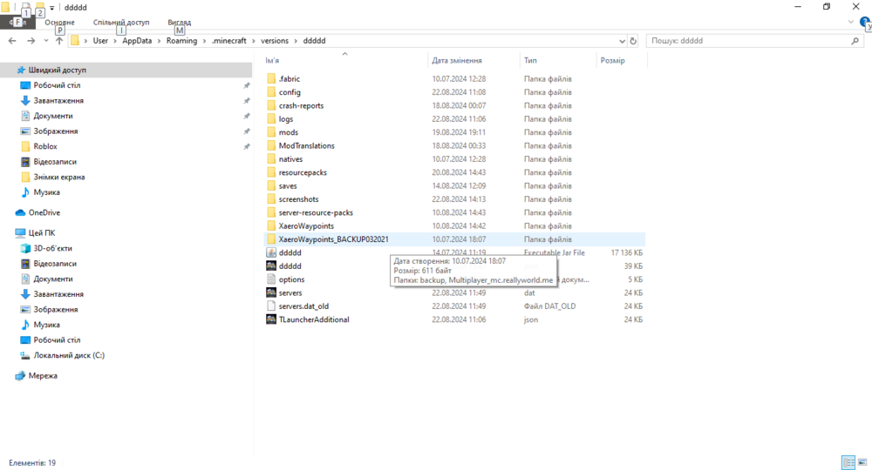Expand chevron after versions in path
This screenshot has width=872, height=470.
296,41
